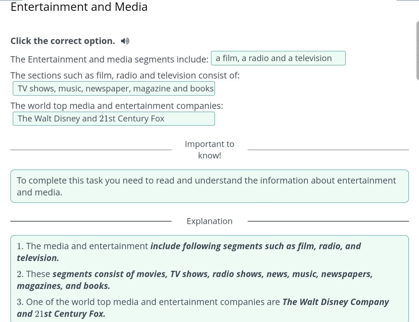This screenshot has height=322, width=419.
Task: Click the 'To complete this task' info box
Action: pyautogui.click(x=209, y=186)
